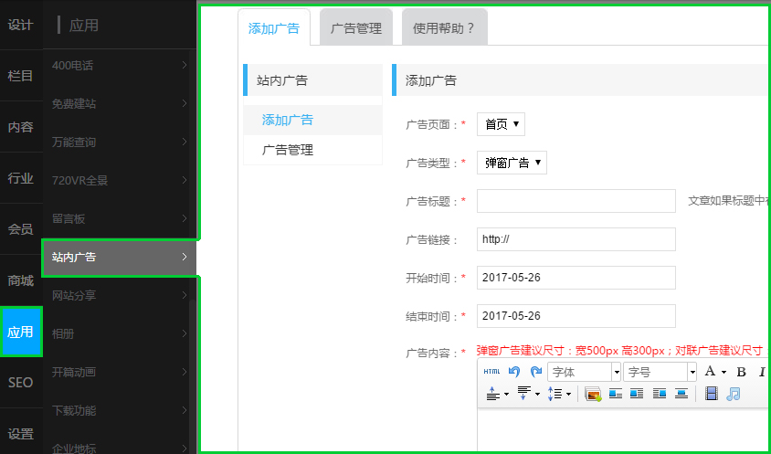Click the HTML source icon in editor
The image size is (771, 454).
(x=491, y=372)
